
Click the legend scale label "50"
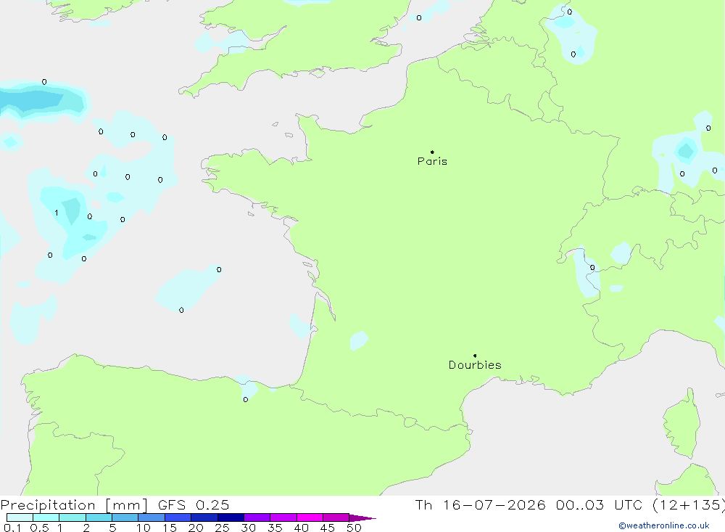tap(354, 528)
